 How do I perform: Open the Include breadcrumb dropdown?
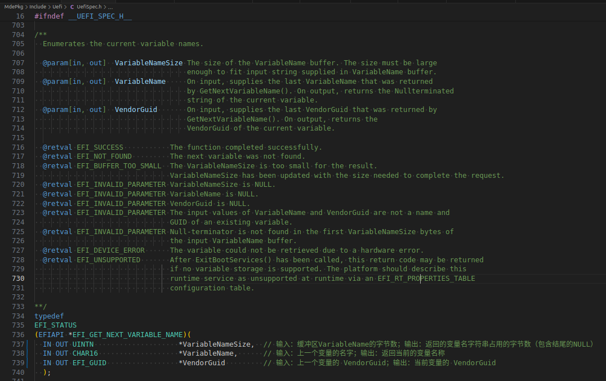click(x=37, y=7)
